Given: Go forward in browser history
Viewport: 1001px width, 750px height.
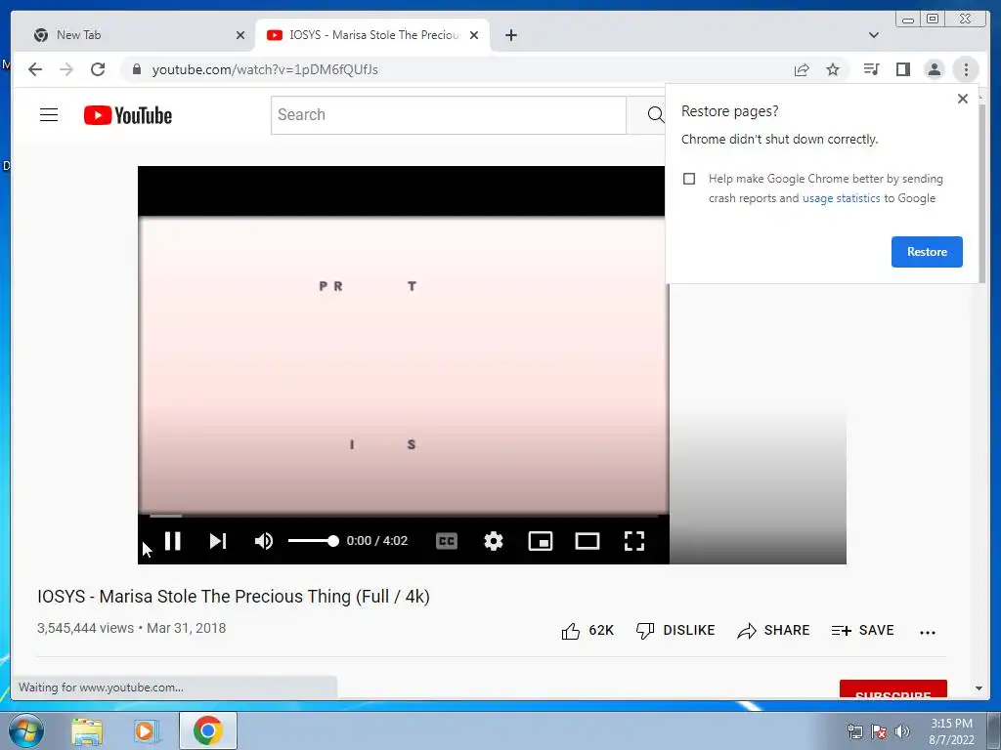Looking at the screenshot, I should click(x=66, y=69).
